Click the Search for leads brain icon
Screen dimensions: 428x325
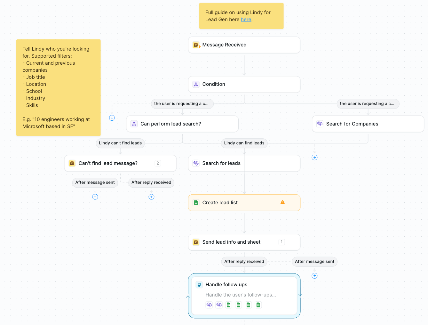[196, 163]
